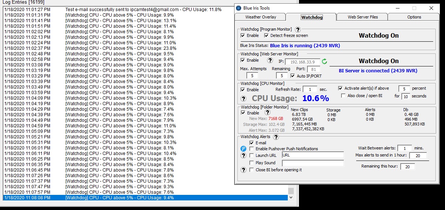Viewport: 445px width, 210px height.
Task: Toggle Activate alert(s) if above checkbox
Action: pos(340,88)
